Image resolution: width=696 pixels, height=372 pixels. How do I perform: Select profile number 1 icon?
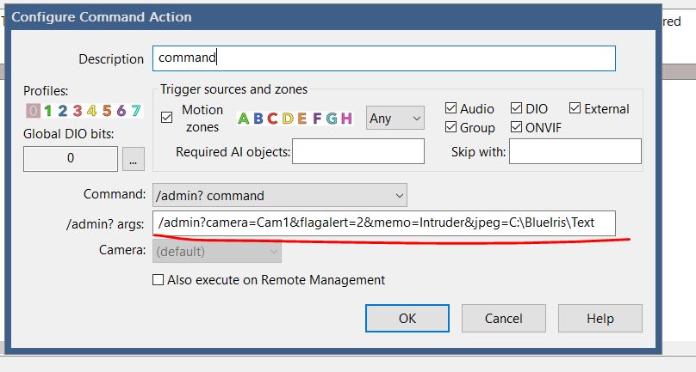tap(48, 110)
